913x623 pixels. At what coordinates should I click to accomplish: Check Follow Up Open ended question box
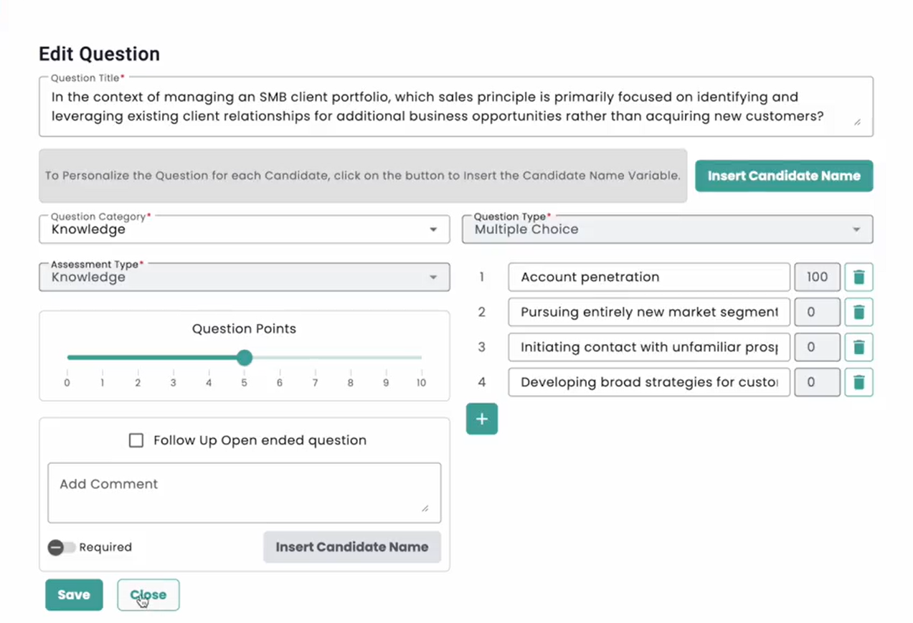(136, 440)
